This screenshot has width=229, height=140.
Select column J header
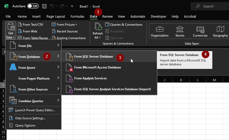[x=164, y=80]
